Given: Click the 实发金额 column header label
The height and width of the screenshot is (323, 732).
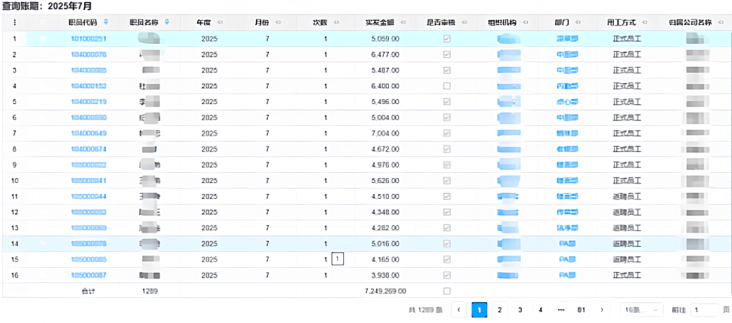Looking at the screenshot, I should pos(380,22).
